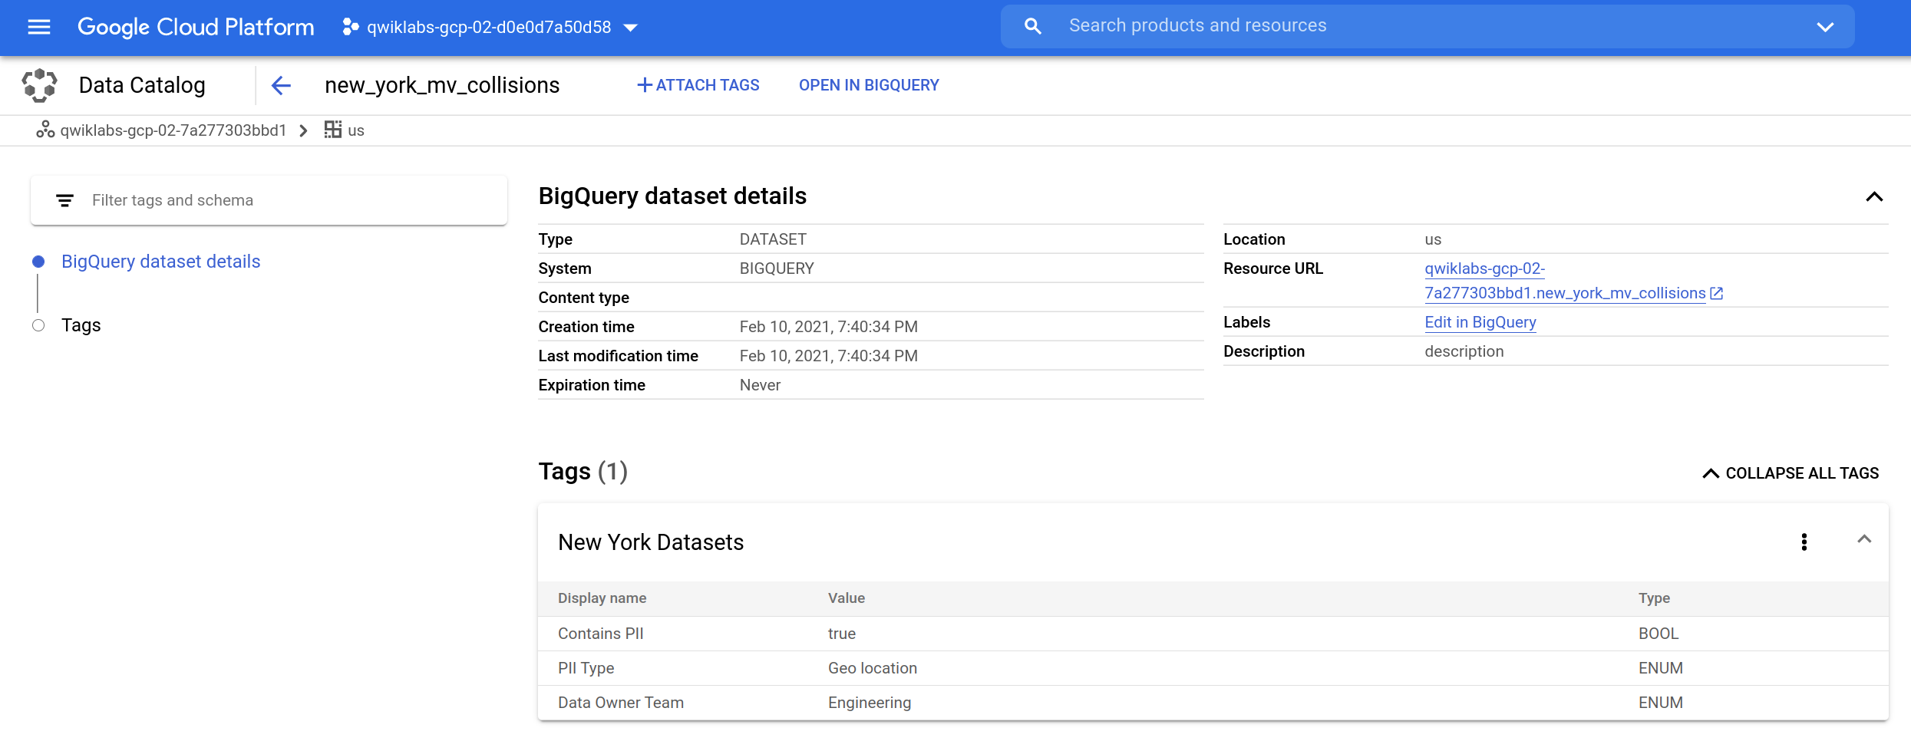Click the Creation time value

tap(829, 327)
